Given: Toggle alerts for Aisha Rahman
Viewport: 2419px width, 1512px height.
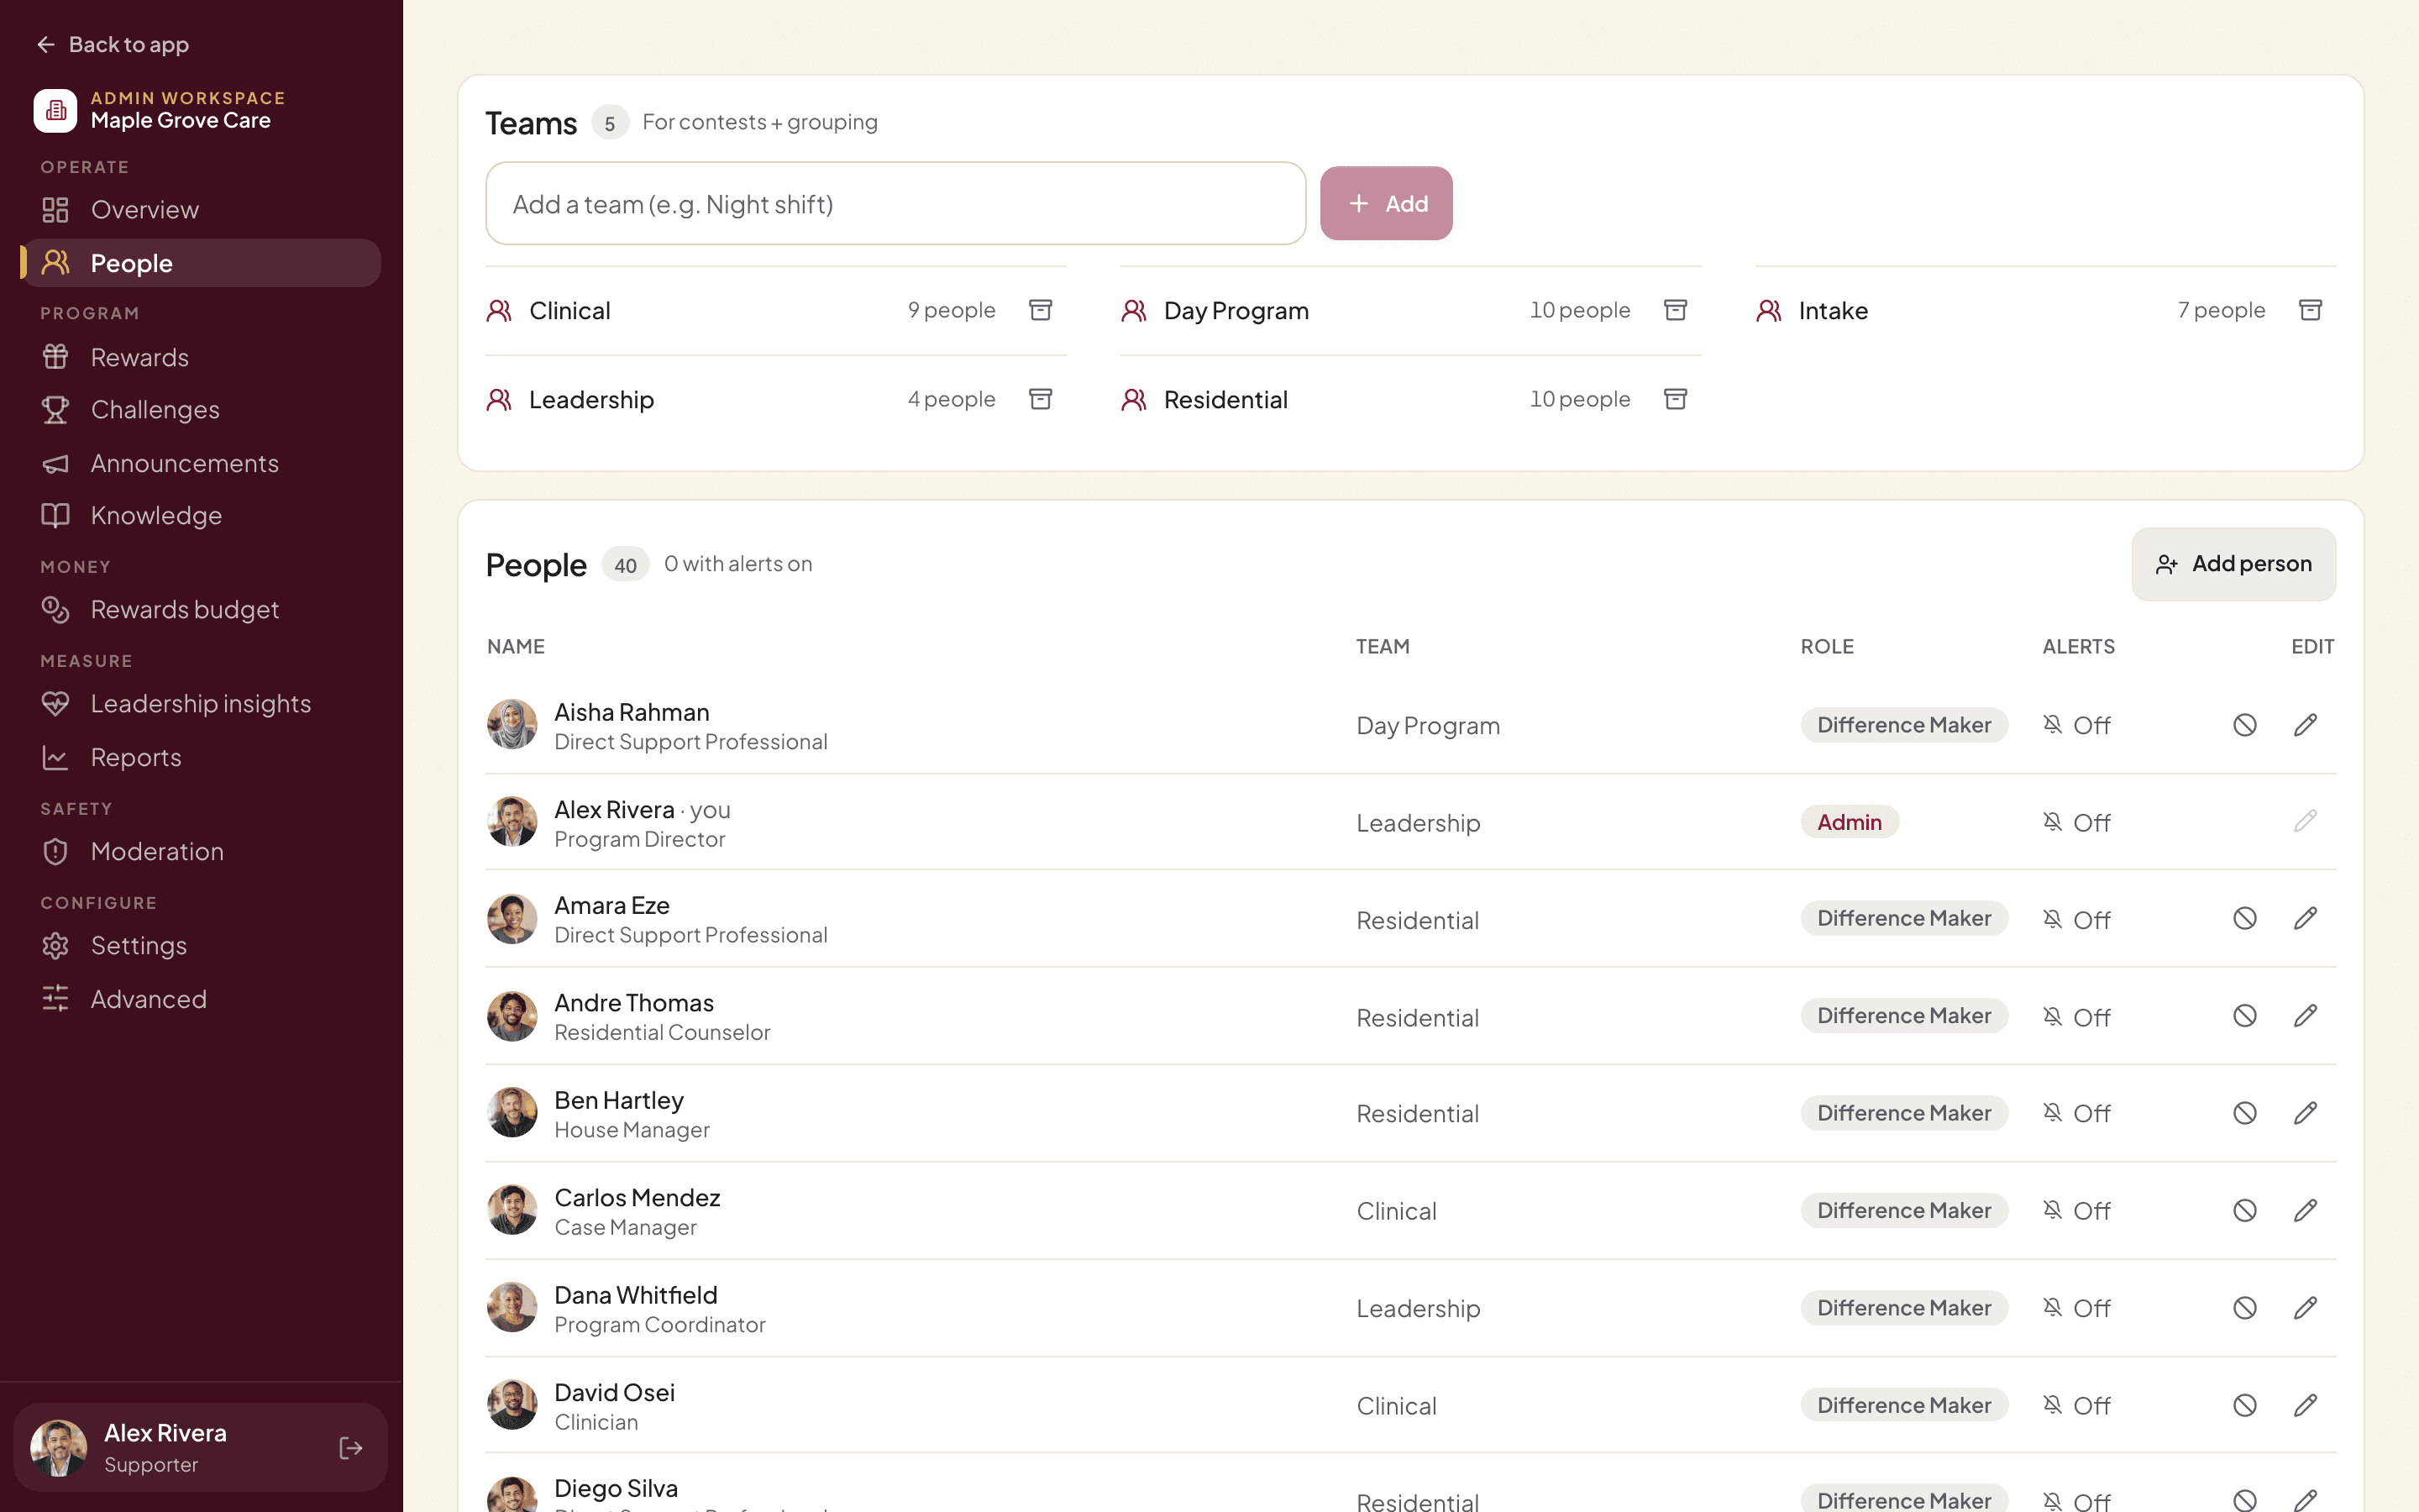Looking at the screenshot, I should click(x=2076, y=725).
